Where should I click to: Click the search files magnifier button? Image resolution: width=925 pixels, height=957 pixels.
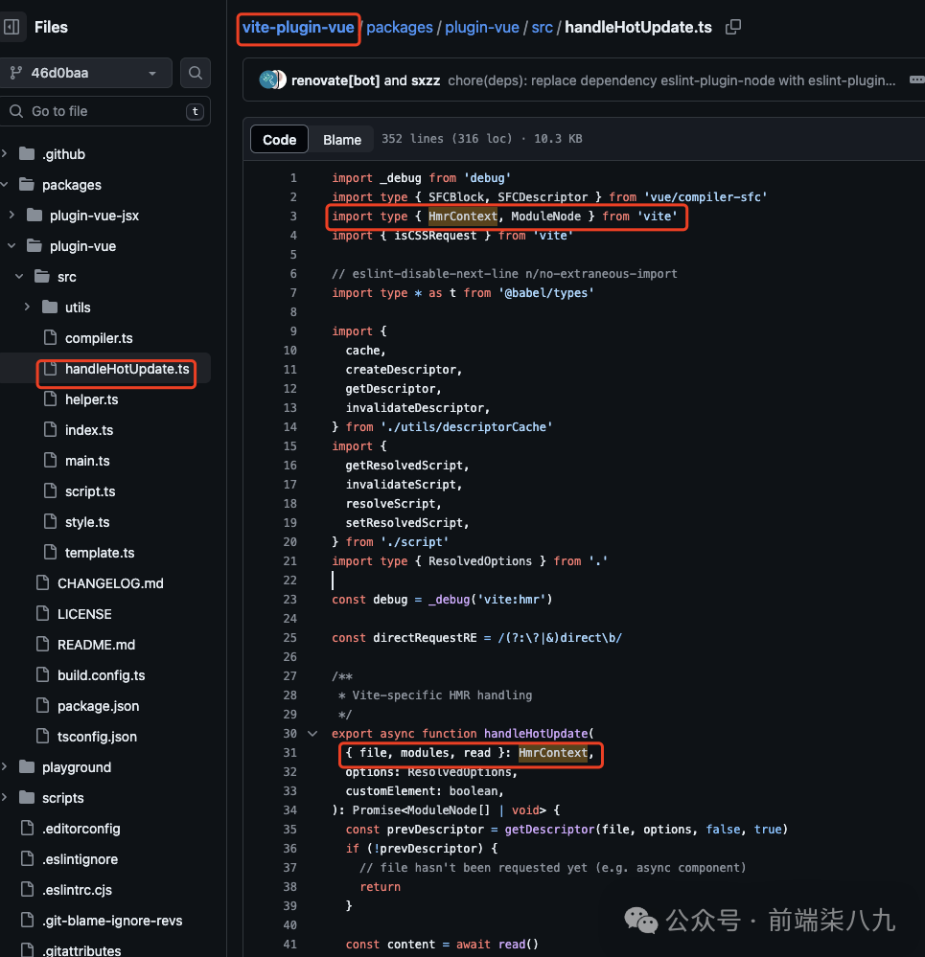point(196,73)
